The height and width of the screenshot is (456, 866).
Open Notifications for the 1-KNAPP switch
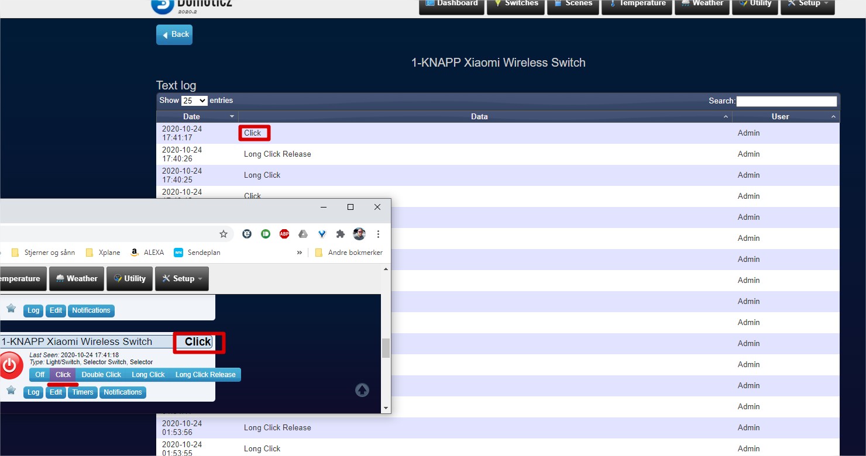coord(123,392)
